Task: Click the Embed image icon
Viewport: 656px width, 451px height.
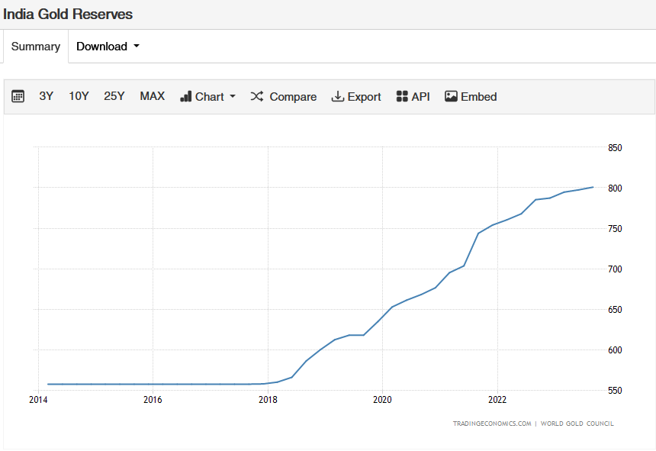Action: [451, 97]
